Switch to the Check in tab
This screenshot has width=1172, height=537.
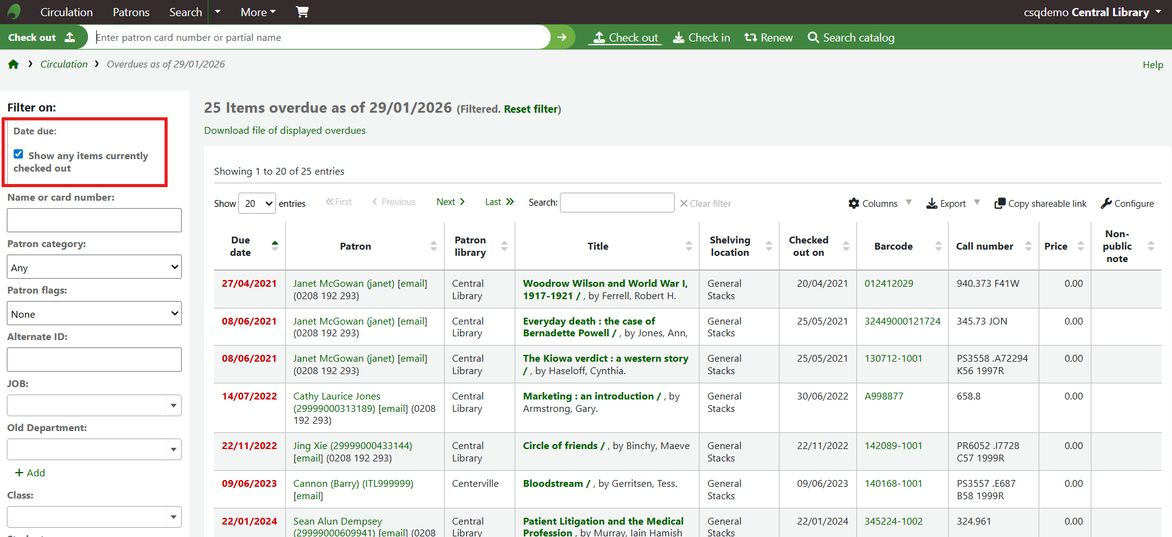(x=701, y=38)
